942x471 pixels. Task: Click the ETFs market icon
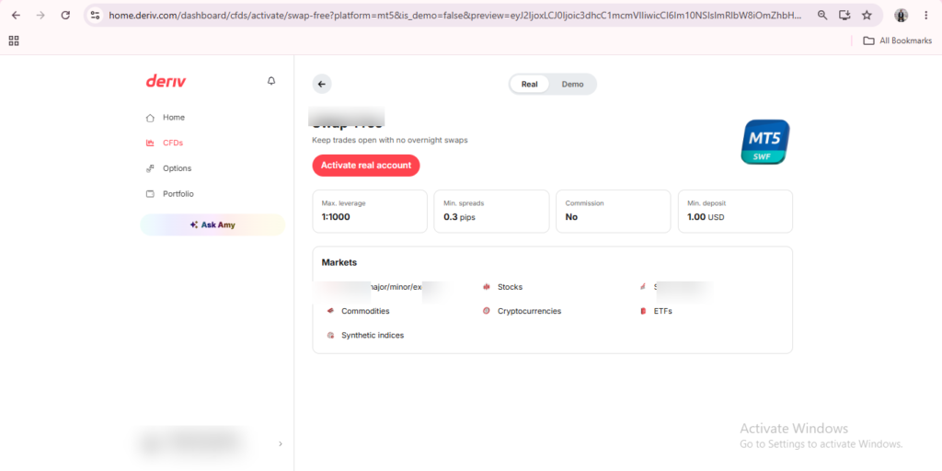pyautogui.click(x=643, y=311)
